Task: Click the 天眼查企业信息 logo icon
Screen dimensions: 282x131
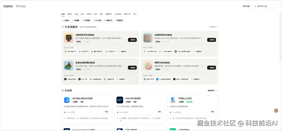Action: click(x=173, y=99)
